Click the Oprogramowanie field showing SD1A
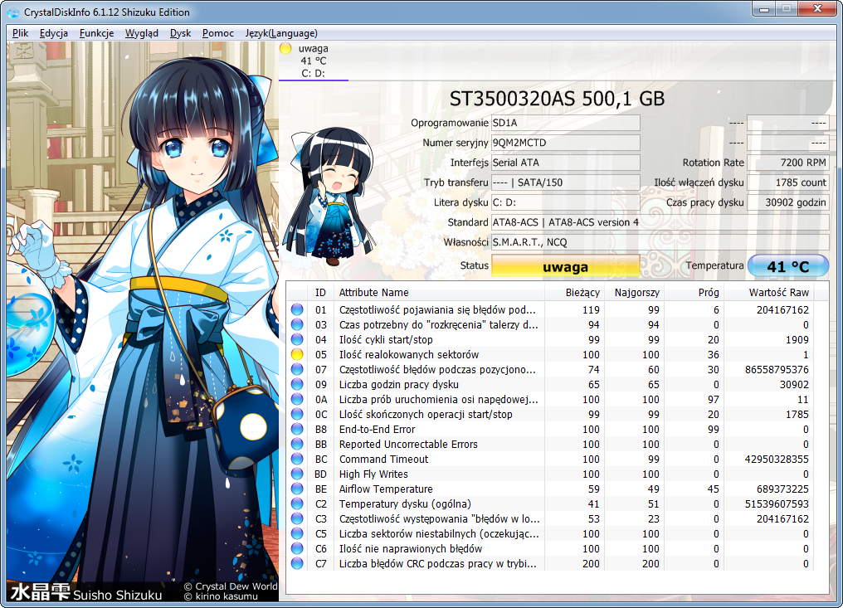 pos(566,123)
